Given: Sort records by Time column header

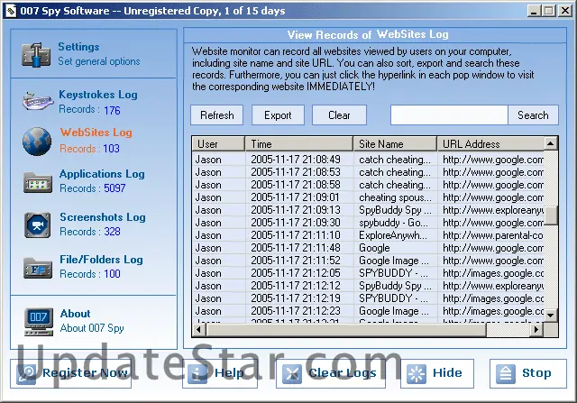Looking at the screenshot, I should click(x=298, y=144).
